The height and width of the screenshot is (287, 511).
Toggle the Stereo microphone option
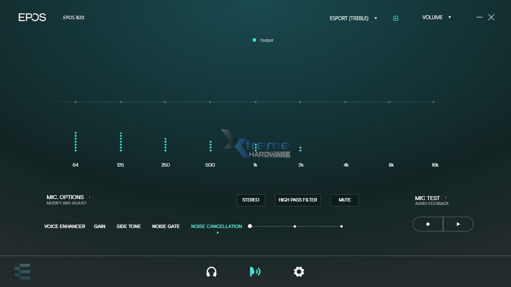250,200
